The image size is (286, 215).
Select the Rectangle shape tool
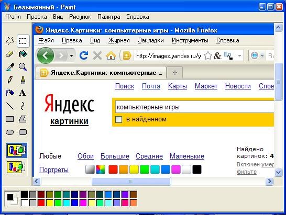(10, 119)
